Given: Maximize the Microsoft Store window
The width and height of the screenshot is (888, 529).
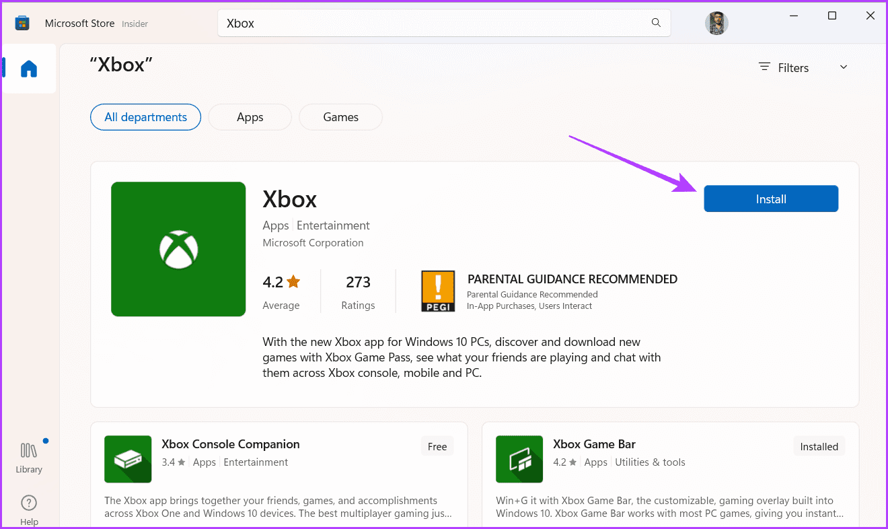Looking at the screenshot, I should [832, 15].
